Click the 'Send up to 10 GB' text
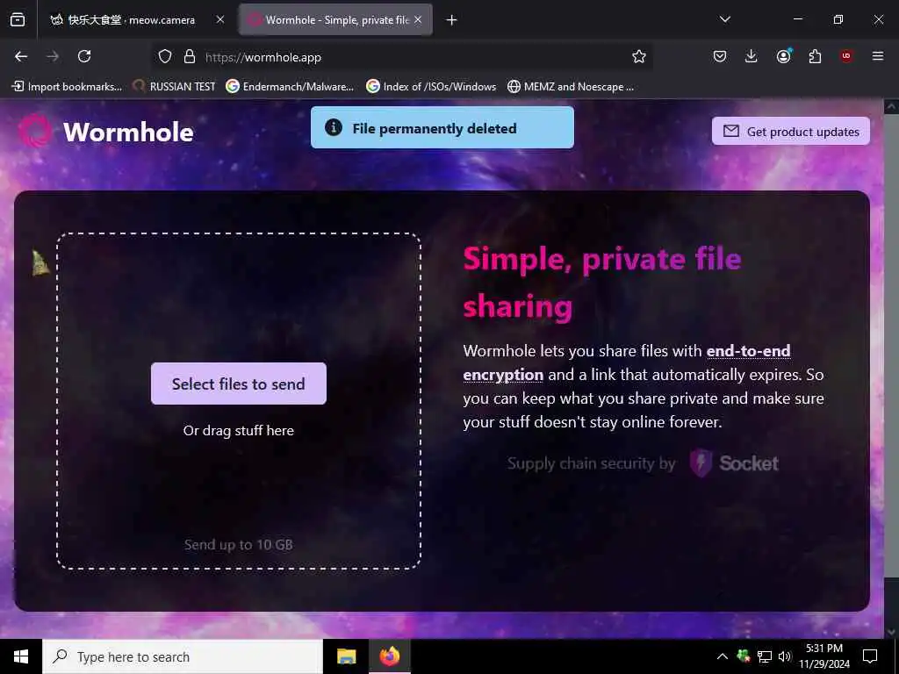899x674 pixels. tap(239, 544)
